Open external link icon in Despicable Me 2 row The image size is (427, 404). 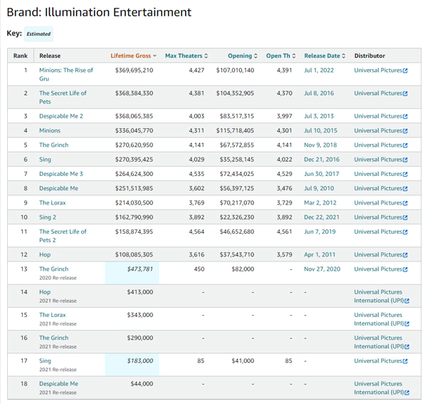pyautogui.click(x=405, y=116)
